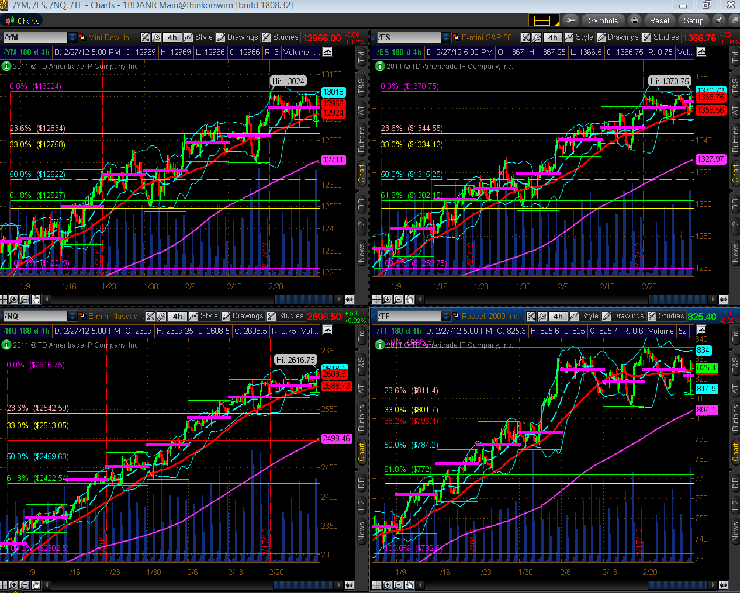The width and height of the screenshot is (740, 593).
Task: Toggle the chart mode icon beside /TF data row
Action: pyautogui.click(x=701, y=330)
